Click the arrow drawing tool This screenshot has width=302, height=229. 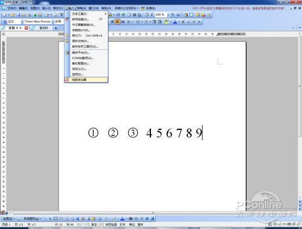pyautogui.click(x=50, y=219)
